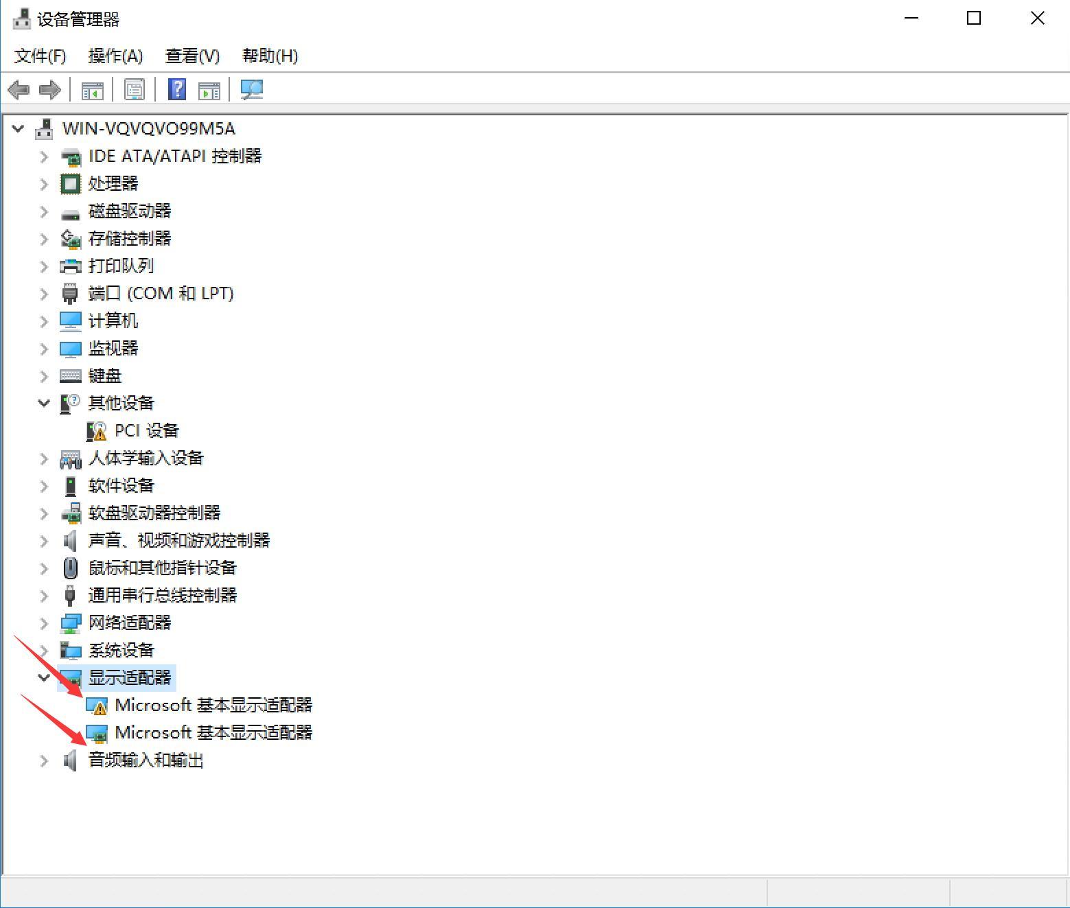Click the computer icon beside WIN-VQVQVO99M5A

[x=44, y=128]
